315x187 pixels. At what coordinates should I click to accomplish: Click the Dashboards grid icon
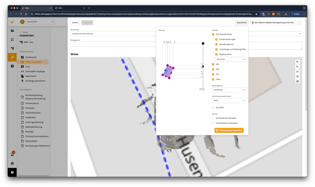point(22,57)
